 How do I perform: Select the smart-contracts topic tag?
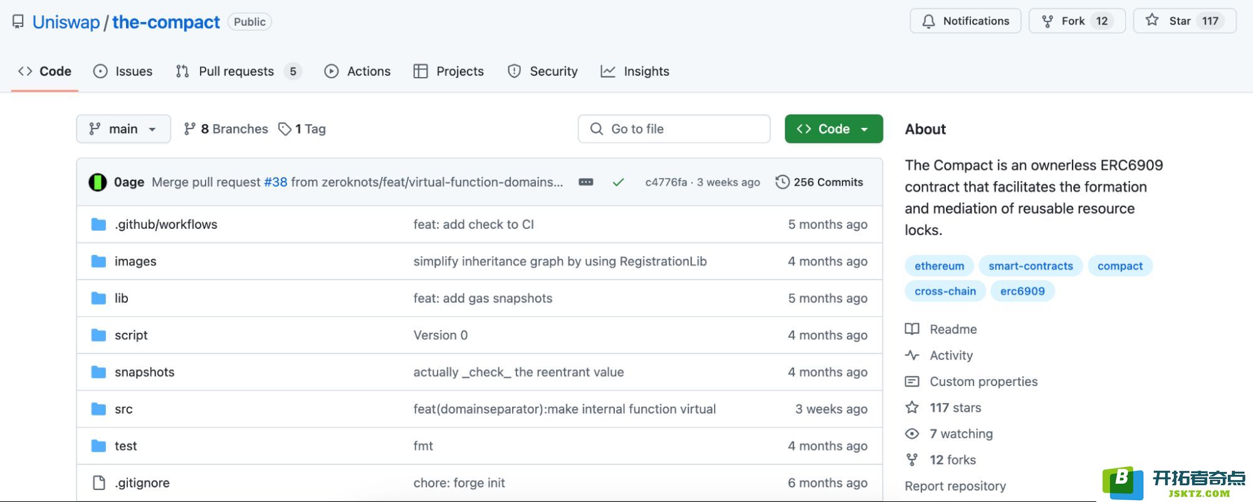point(1030,266)
